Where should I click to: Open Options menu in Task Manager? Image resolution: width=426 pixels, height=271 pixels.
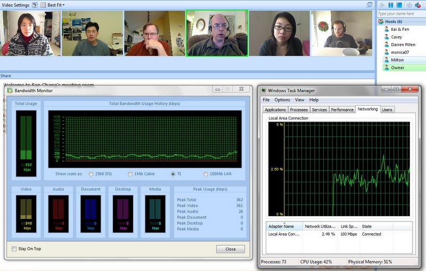(282, 100)
